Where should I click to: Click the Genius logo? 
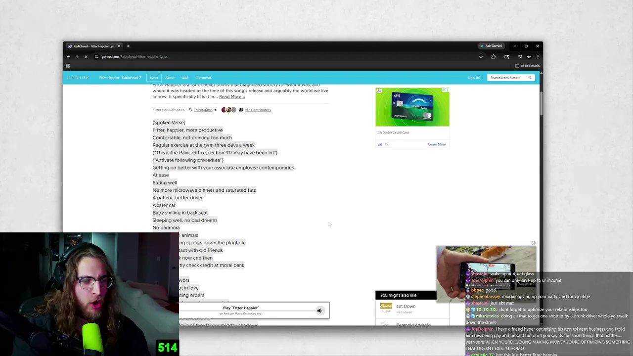coord(78,78)
